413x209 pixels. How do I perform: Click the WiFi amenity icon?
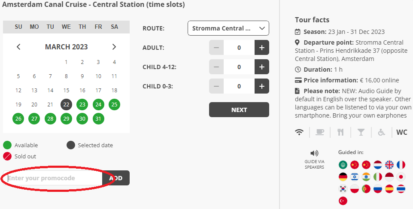point(299,132)
